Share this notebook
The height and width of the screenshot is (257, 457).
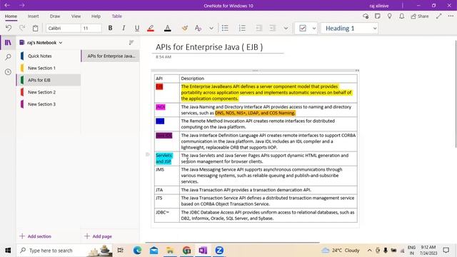[420, 16]
